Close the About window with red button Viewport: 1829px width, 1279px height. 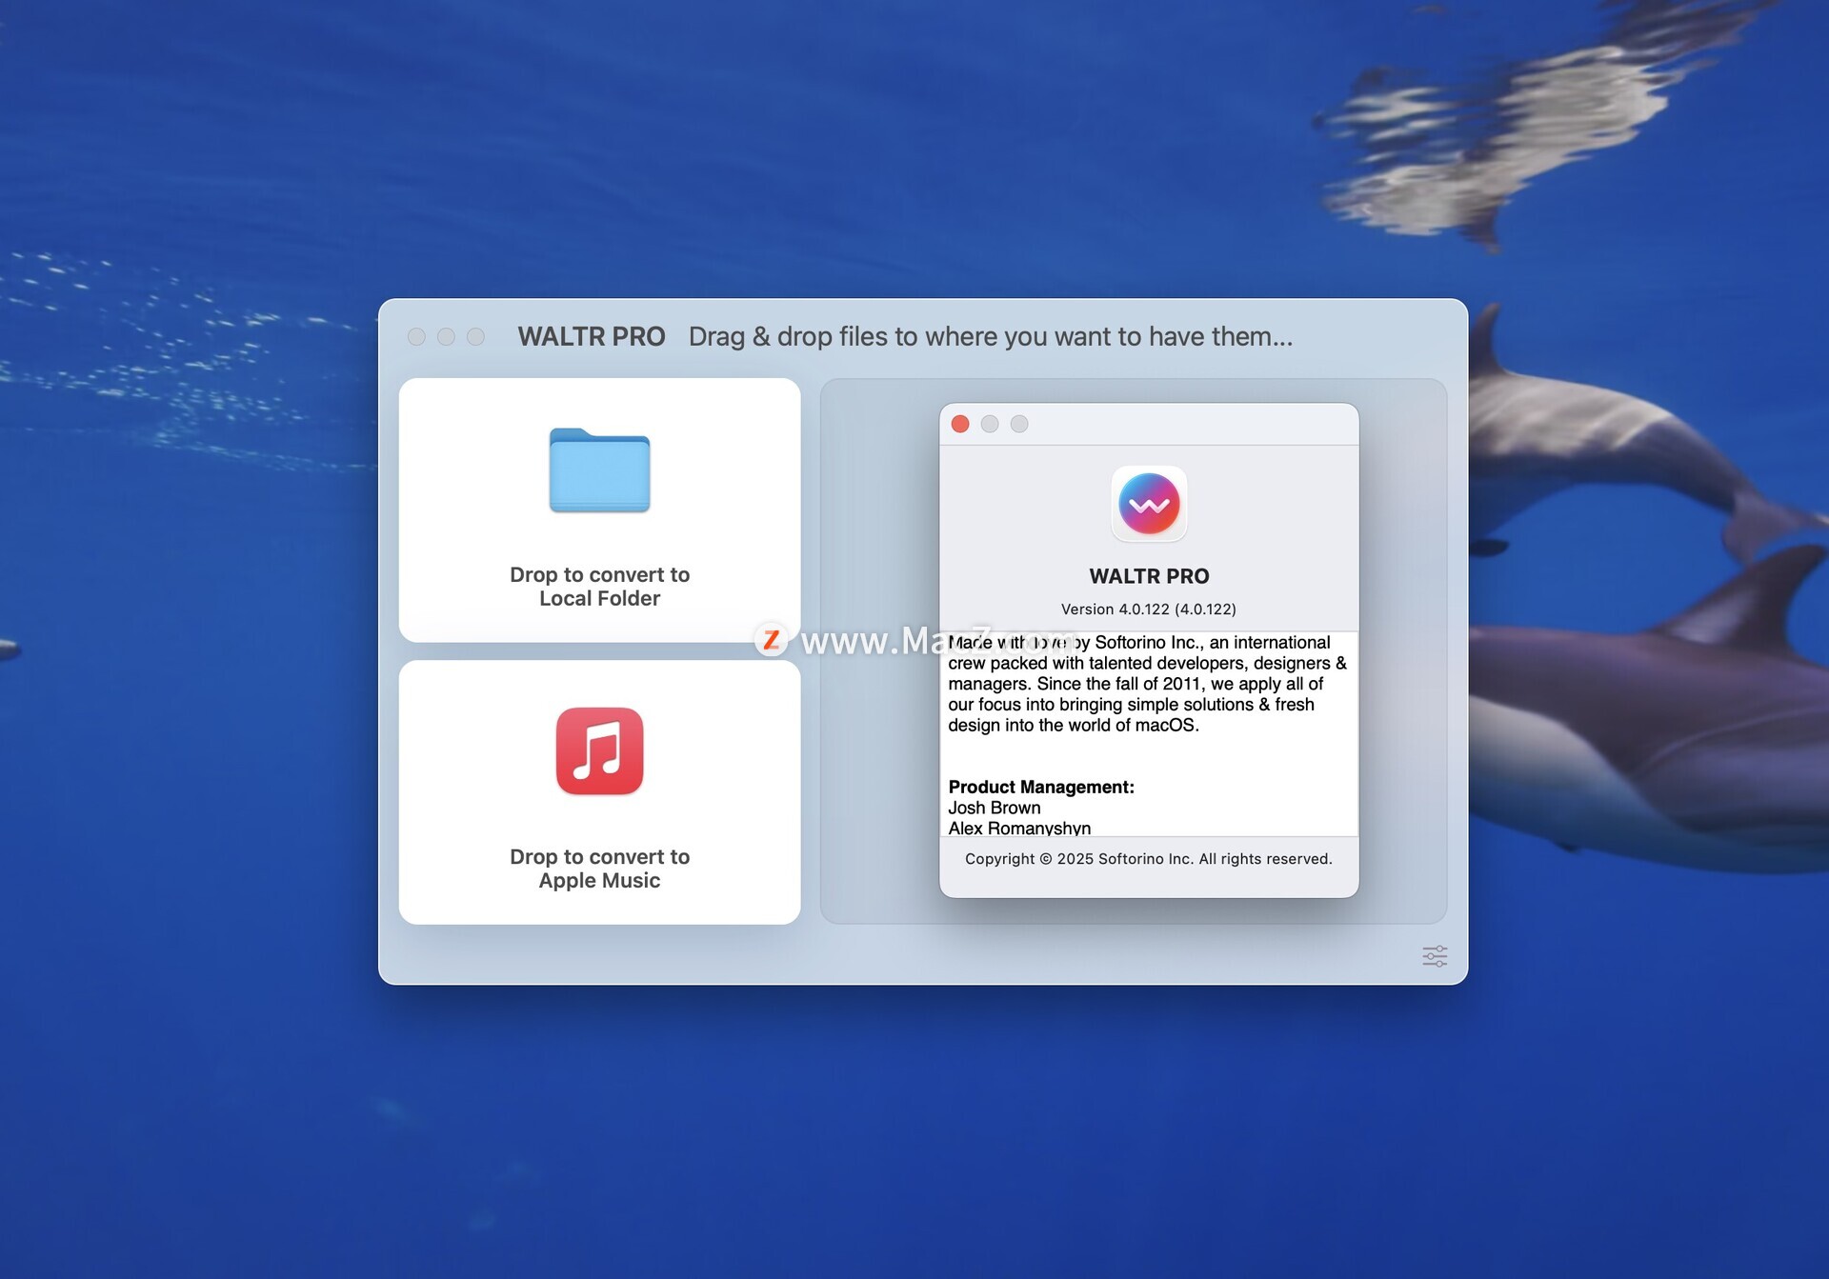tap(960, 424)
